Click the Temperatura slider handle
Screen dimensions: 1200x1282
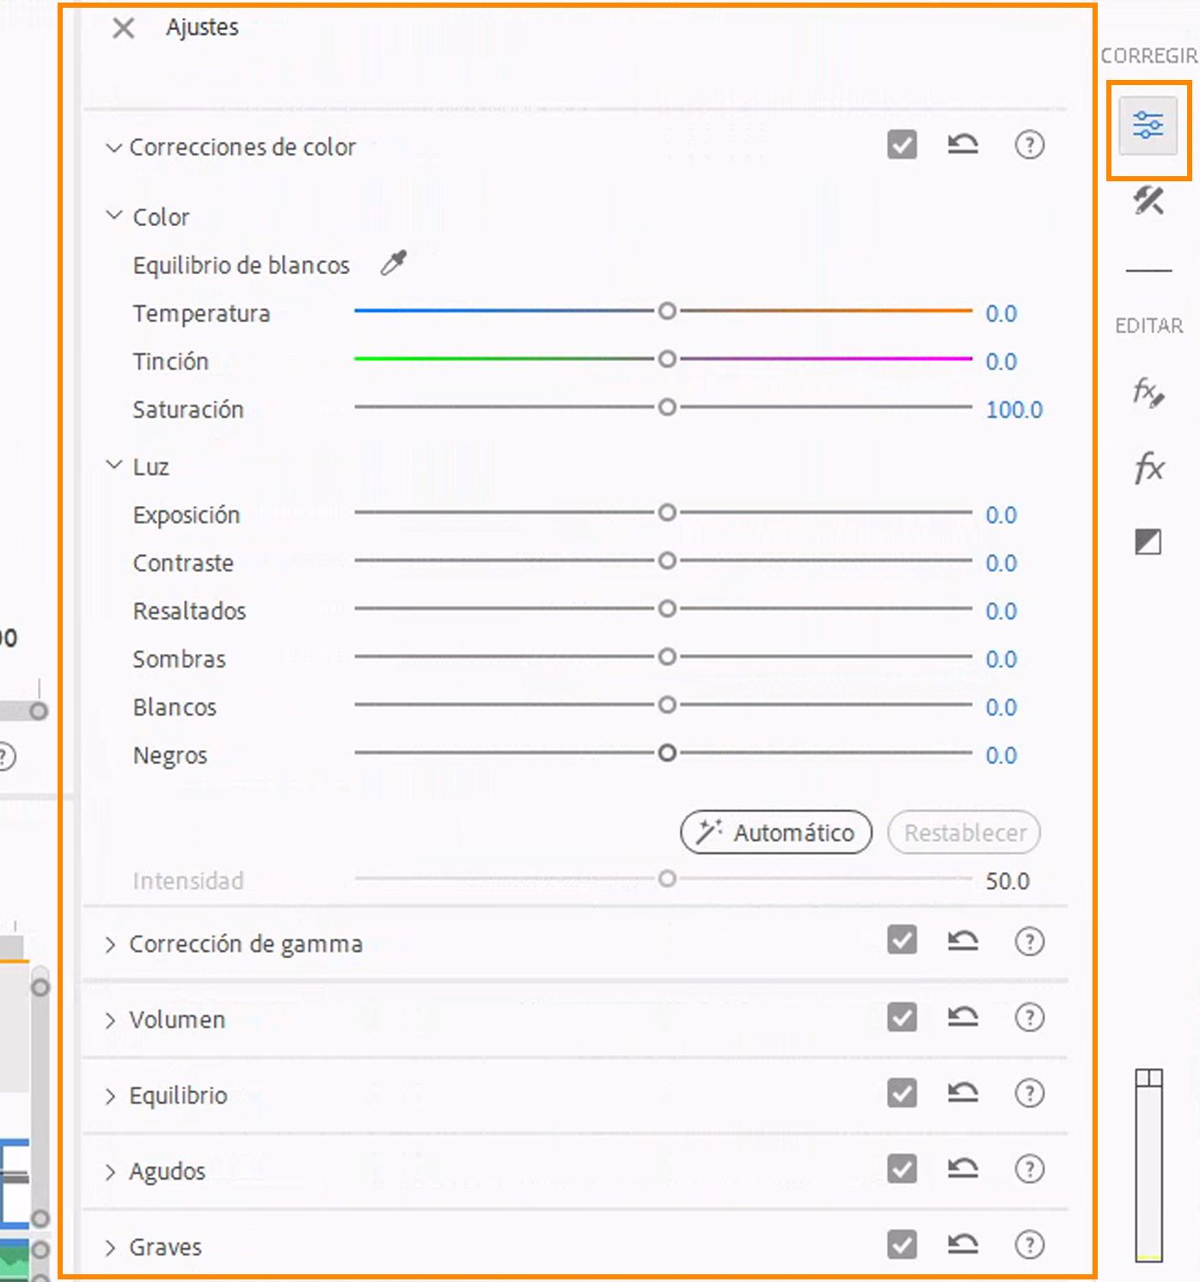pyautogui.click(x=667, y=311)
